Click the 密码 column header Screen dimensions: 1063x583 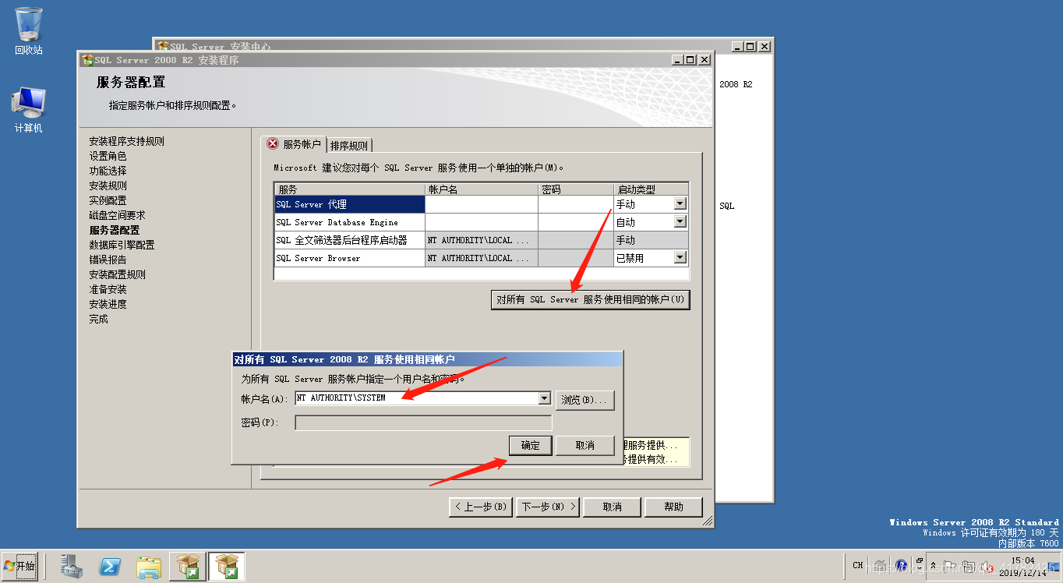[x=576, y=189]
